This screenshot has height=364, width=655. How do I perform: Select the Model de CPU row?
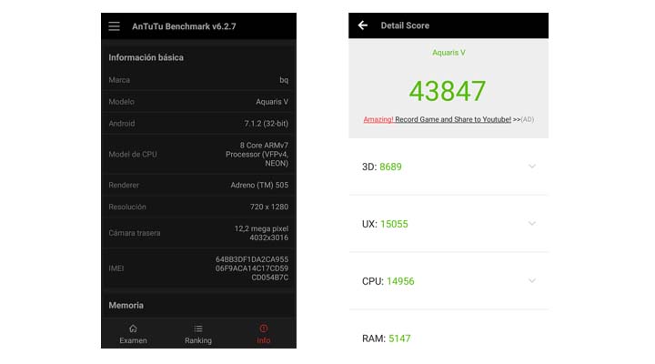[x=198, y=154]
